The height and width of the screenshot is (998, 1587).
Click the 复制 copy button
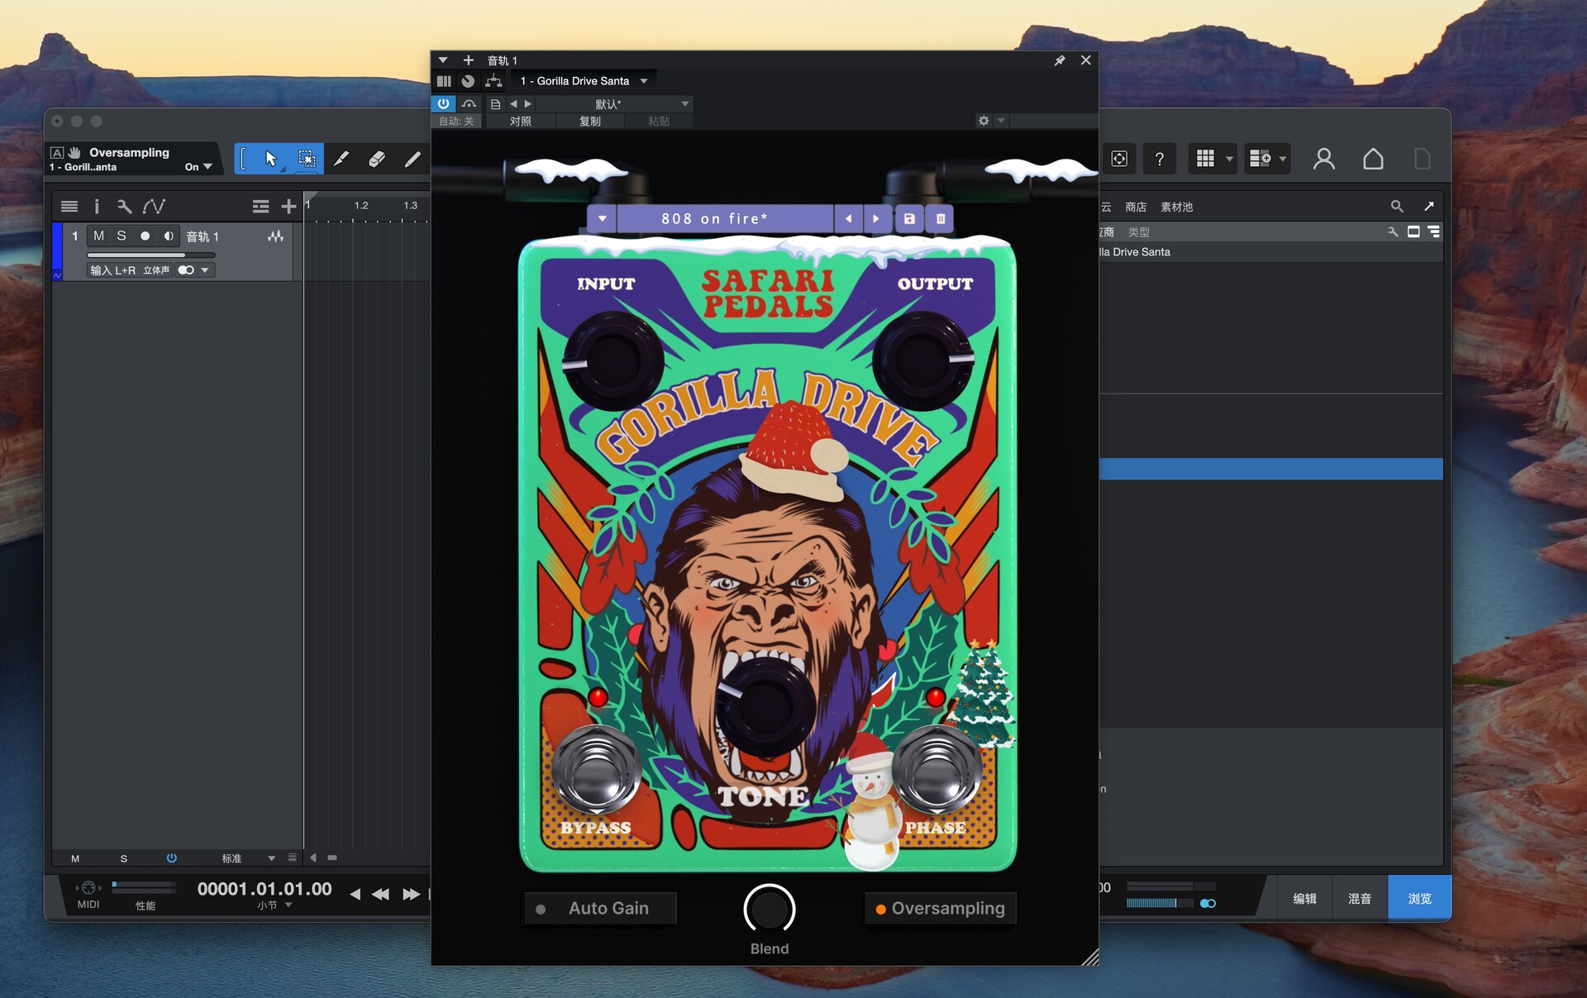tap(589, 121)
